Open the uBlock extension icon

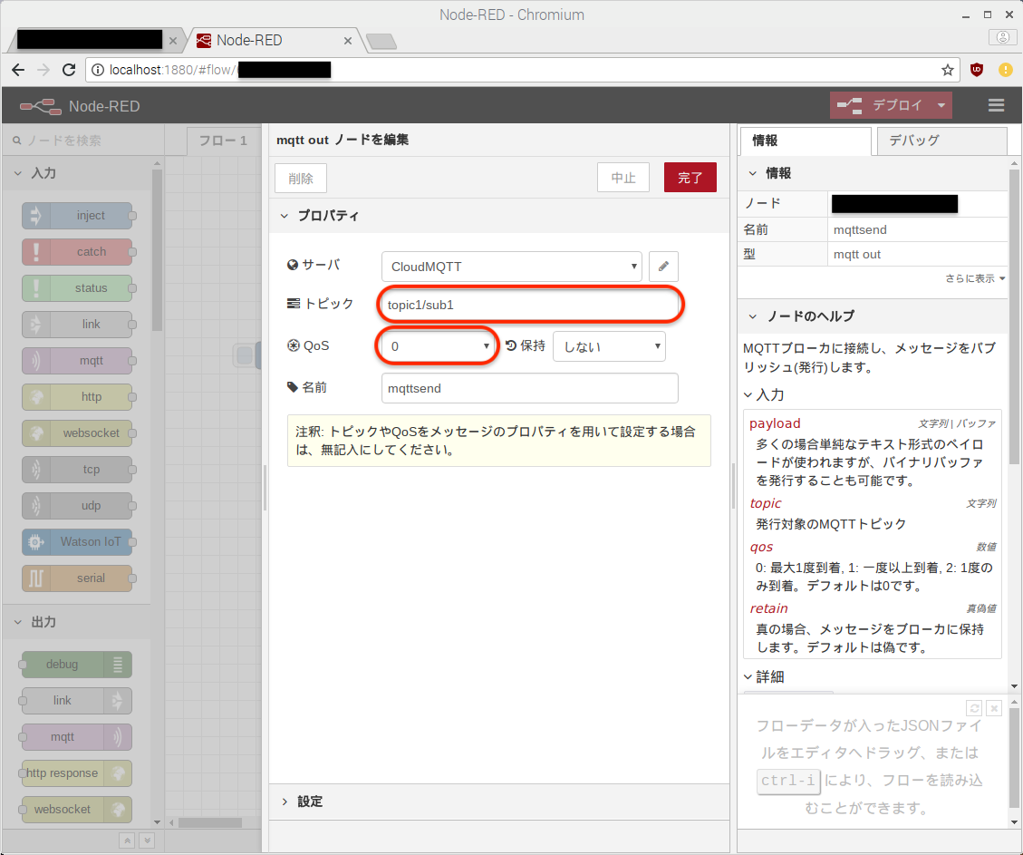point(977,70)
